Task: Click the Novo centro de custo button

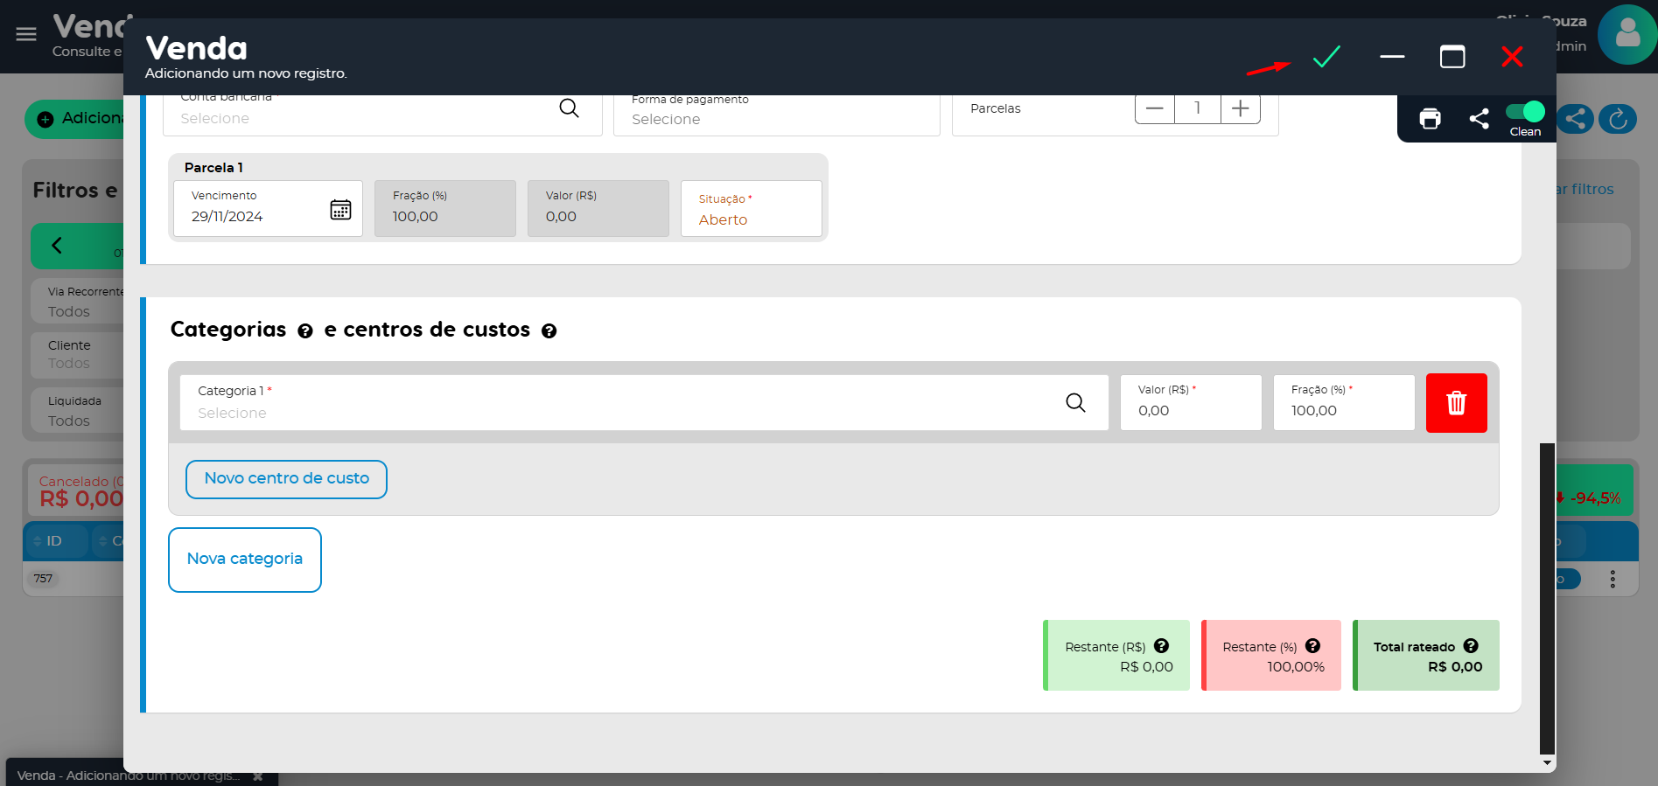Action: click(286, 479)
